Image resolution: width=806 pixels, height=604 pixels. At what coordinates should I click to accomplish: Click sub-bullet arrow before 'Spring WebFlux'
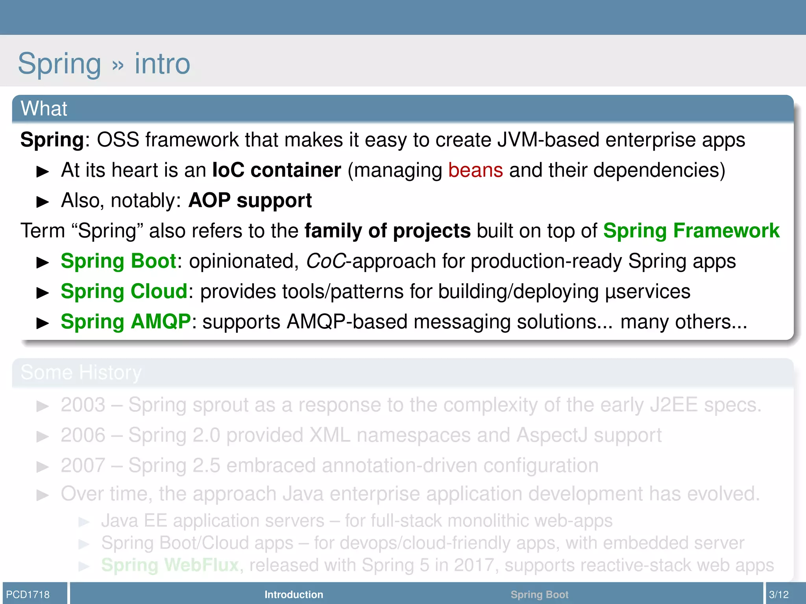[84, 566]
